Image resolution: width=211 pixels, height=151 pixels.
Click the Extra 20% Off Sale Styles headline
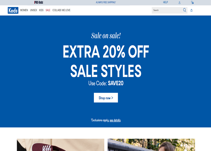click(106, 61)
